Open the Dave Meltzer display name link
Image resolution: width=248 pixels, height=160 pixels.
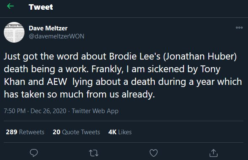coord(48,28)
